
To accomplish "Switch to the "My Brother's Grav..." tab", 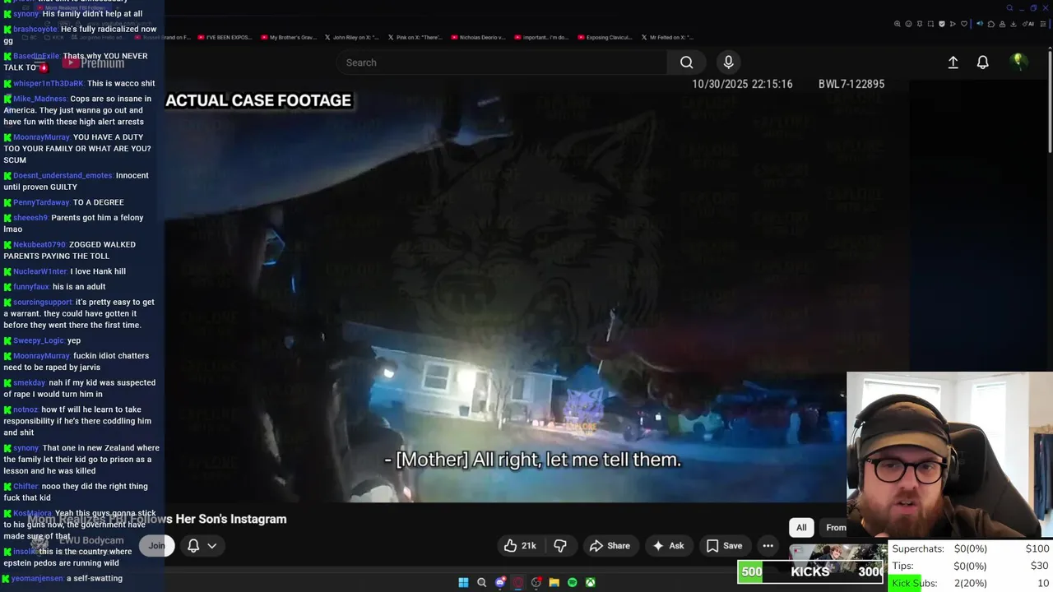I will pyautogui.click(x=288, y=37).
